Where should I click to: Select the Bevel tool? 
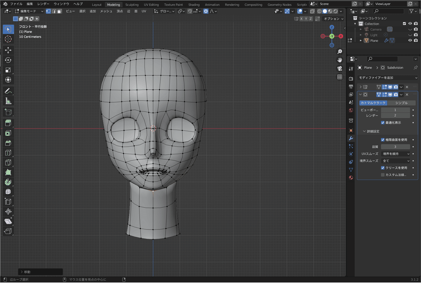(8, 143)
